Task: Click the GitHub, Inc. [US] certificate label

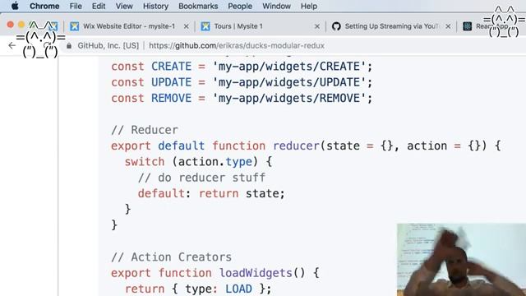Action: click(108, 46)
